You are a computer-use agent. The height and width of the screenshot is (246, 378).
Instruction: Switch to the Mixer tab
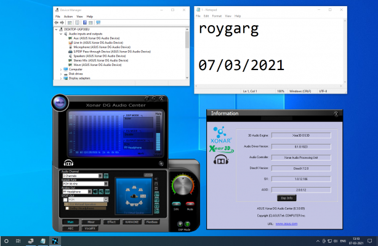pyautogui.click(x=91, y=222)
